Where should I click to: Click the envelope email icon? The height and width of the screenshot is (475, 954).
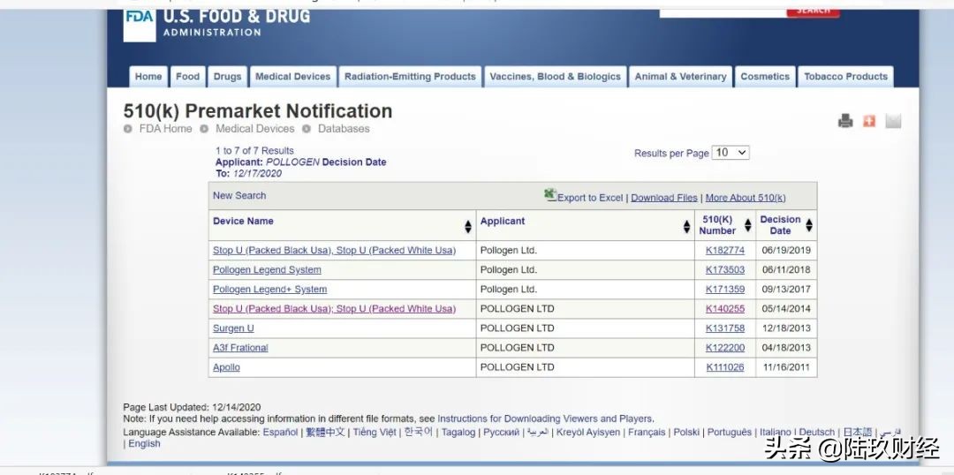pos(893,121)
